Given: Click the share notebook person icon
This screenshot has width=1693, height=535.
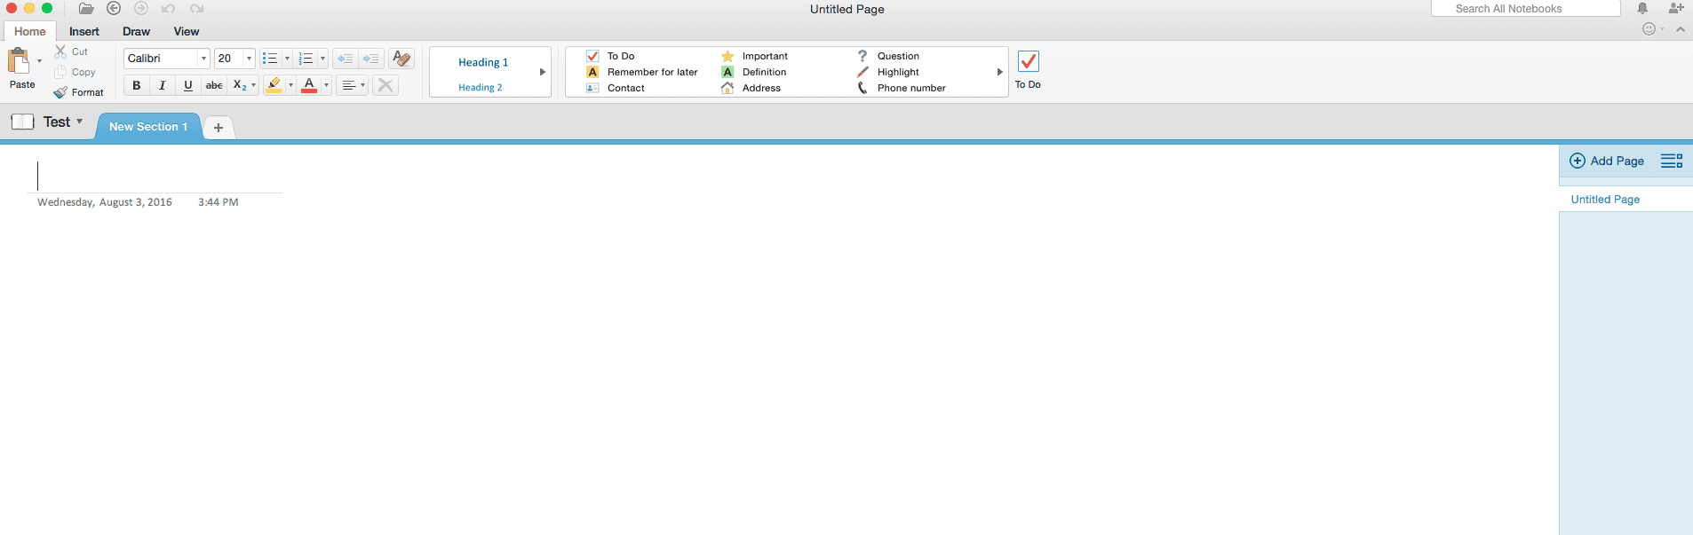Looking at the screenshot, I should click(1676, 8).
